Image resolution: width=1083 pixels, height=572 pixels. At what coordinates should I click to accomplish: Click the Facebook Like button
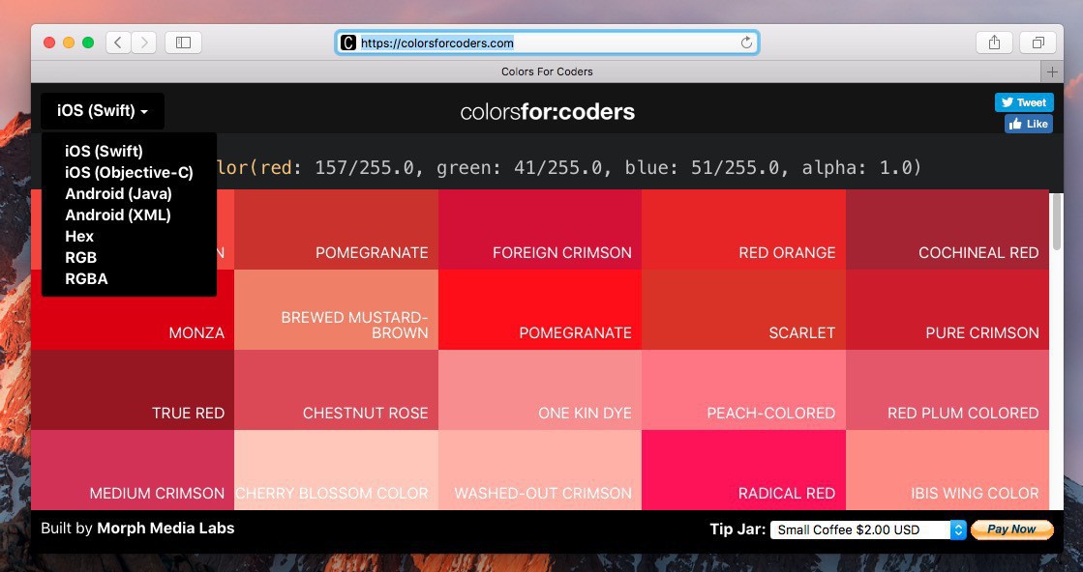(1029, 124)
